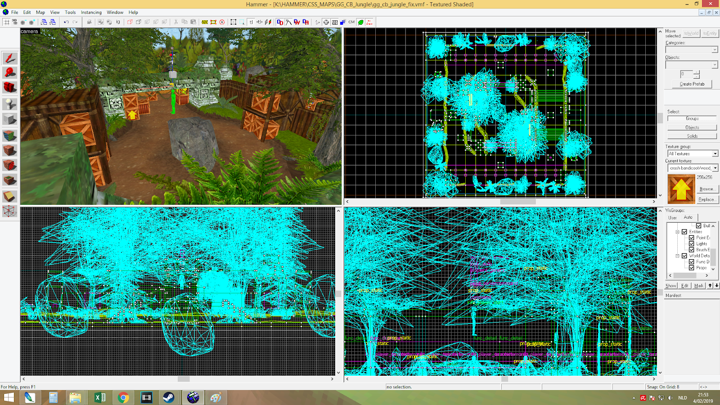Open the Map menu
720x405 pixels.
pos(40,12)
